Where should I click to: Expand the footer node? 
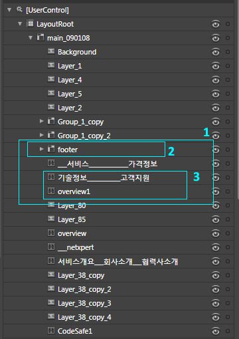(x=41, y=149)
